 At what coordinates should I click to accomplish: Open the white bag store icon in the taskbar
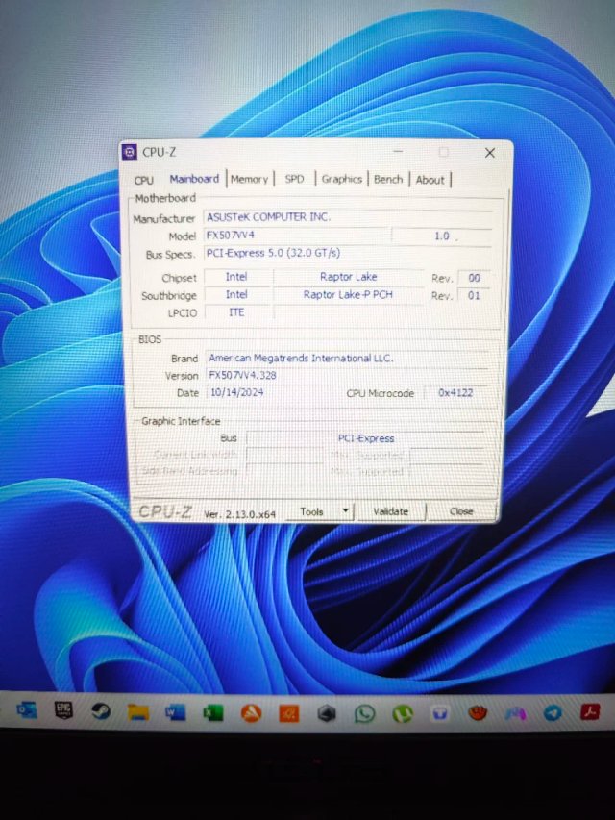point(440,713)
